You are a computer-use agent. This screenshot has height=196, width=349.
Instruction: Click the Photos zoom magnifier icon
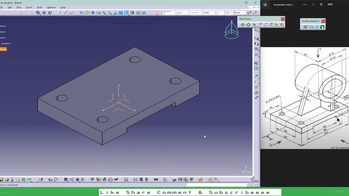pyautogui.click(x=321, y=4)
